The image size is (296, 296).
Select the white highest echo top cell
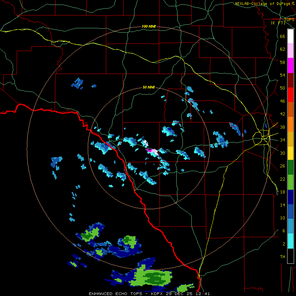coord(145,142)
